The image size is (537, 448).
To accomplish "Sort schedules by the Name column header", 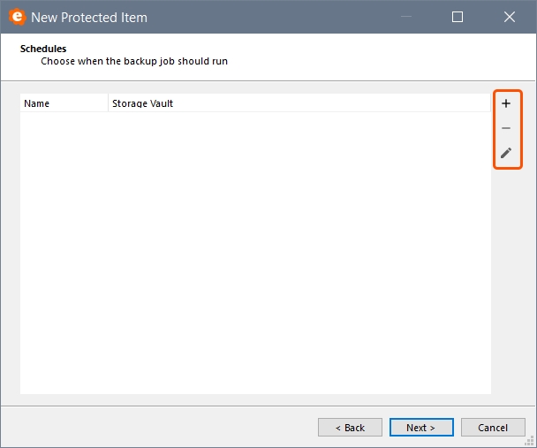I will pyautogui.click(x=64, y=103).
